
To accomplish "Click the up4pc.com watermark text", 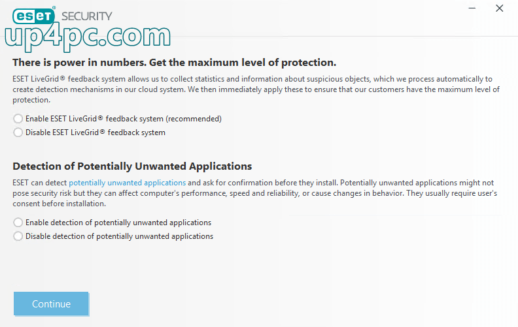I will 88,37.
